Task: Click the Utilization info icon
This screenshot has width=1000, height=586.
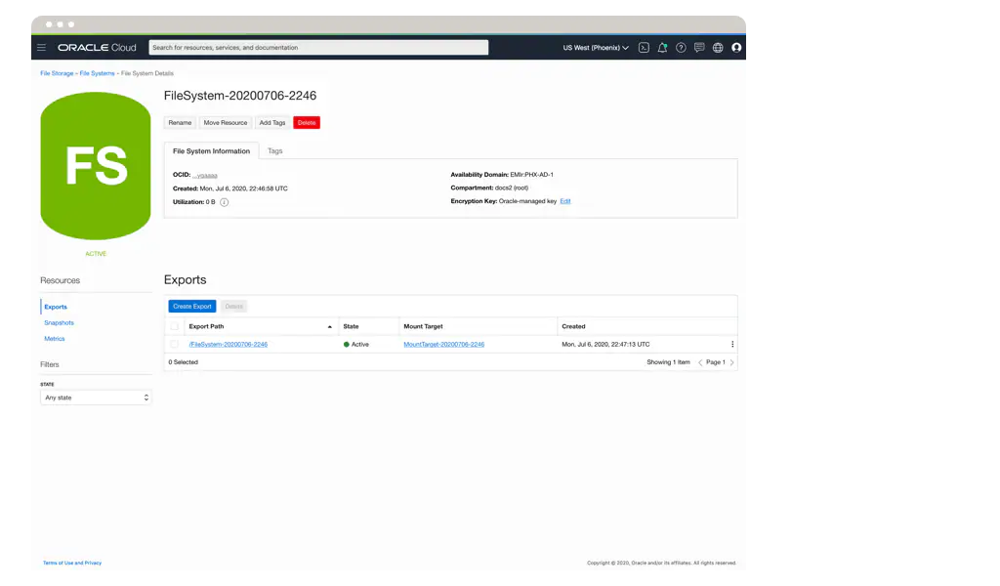Action: [224, 202]
